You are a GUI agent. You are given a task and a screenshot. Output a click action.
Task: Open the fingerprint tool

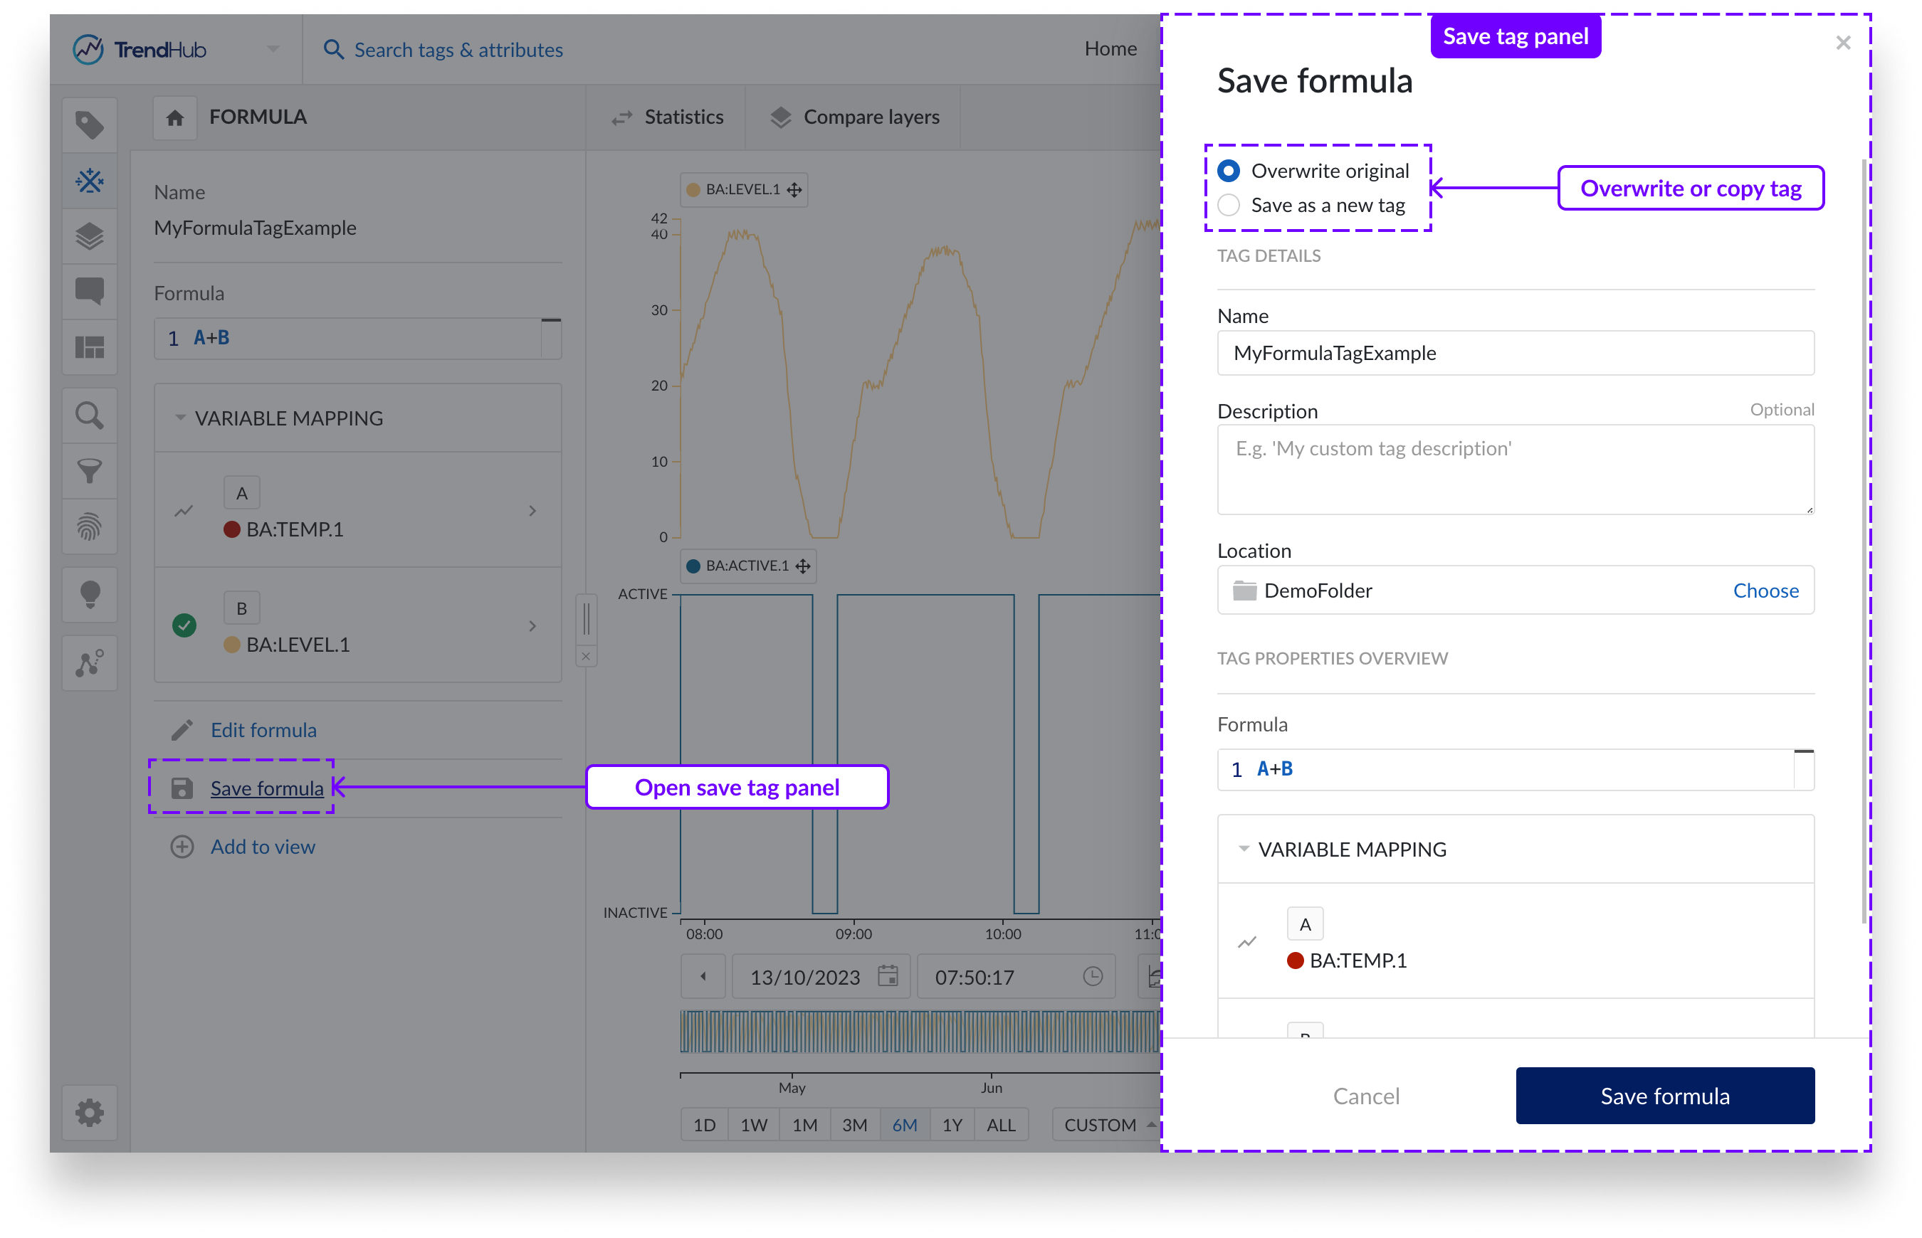pyautogui.click(x=89, y=527)
